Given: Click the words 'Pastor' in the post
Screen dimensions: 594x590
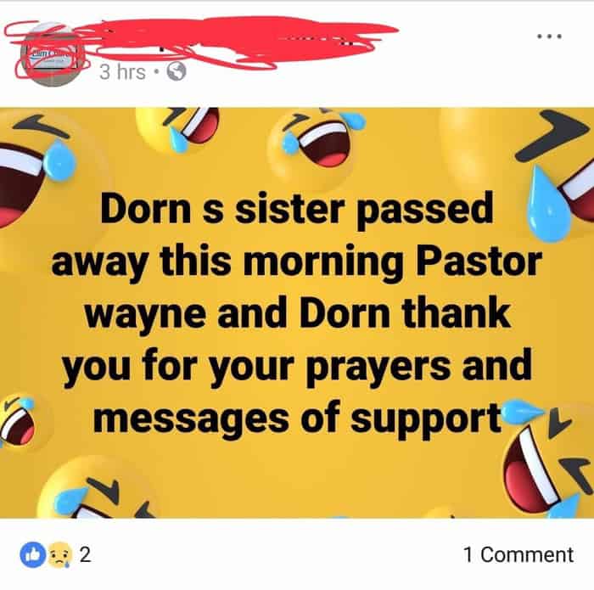Looking at the screenshot, I should 478,261.
